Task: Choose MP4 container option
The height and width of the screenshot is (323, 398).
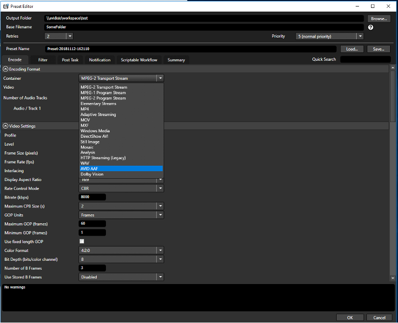Action: [x=121, y=109]
